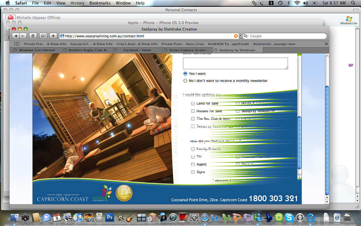Tick the TV checkbox
361x226 pixels.
click(x=193, y=157)
